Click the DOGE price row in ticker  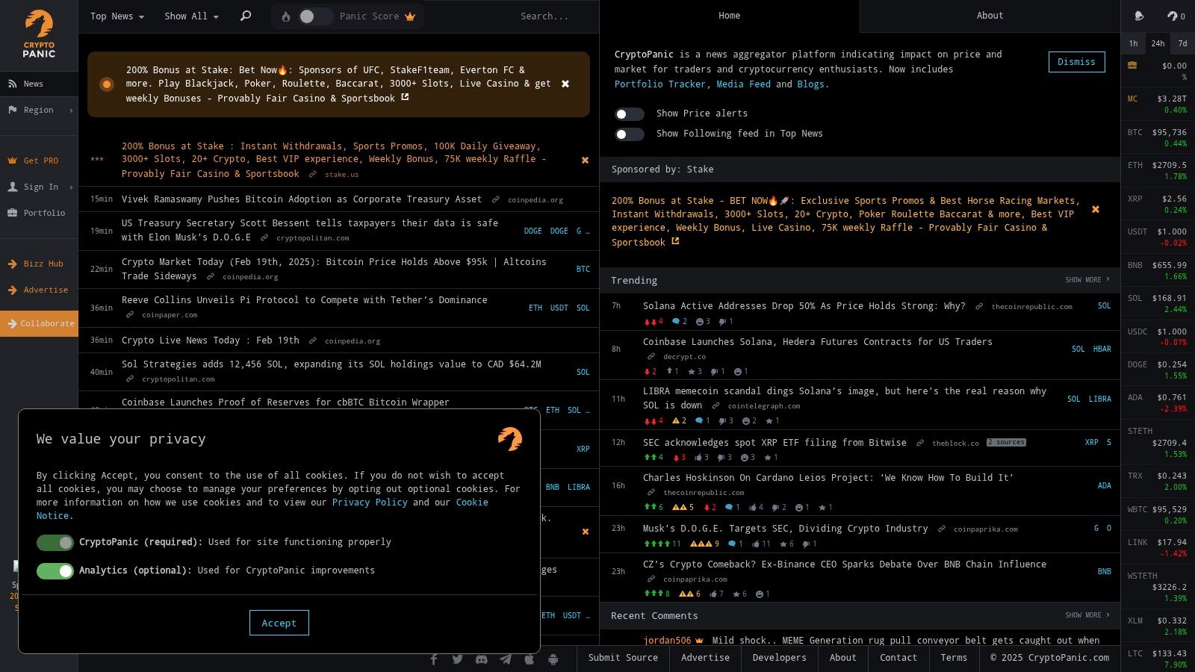click(x=1158, y=370)
